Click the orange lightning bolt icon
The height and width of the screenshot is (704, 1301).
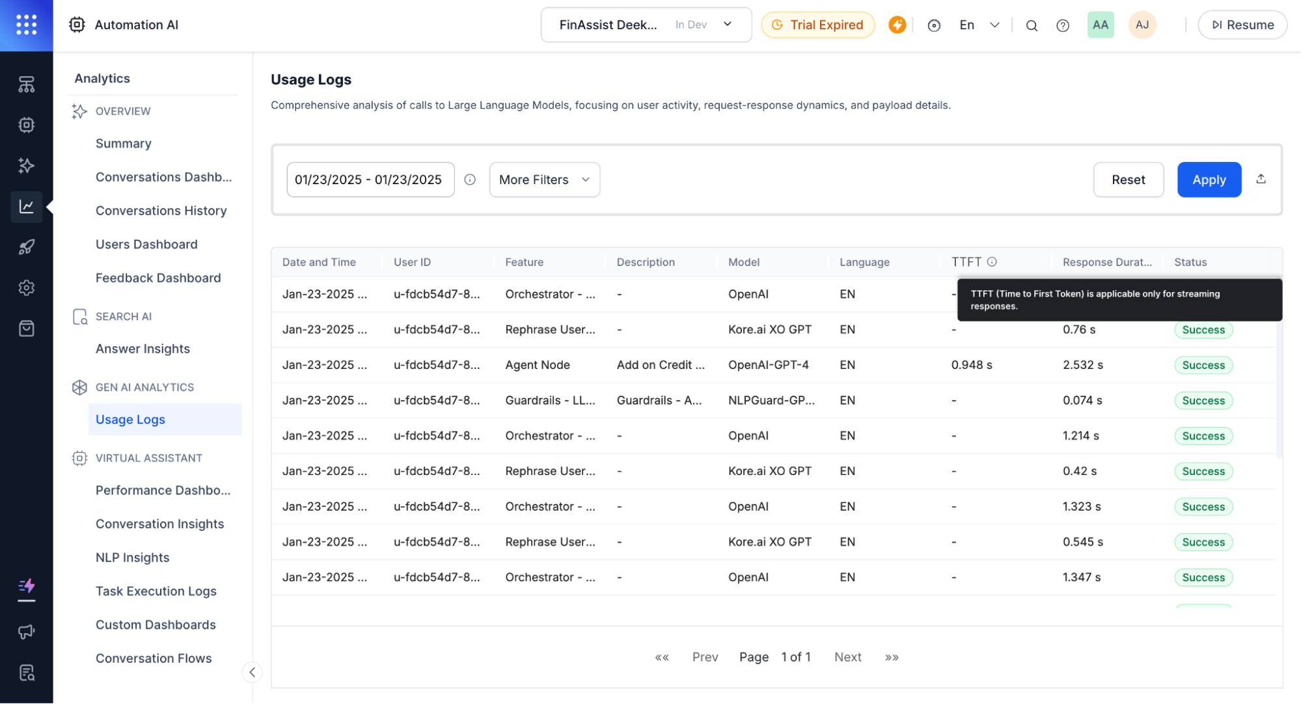[x=897, y=25]
